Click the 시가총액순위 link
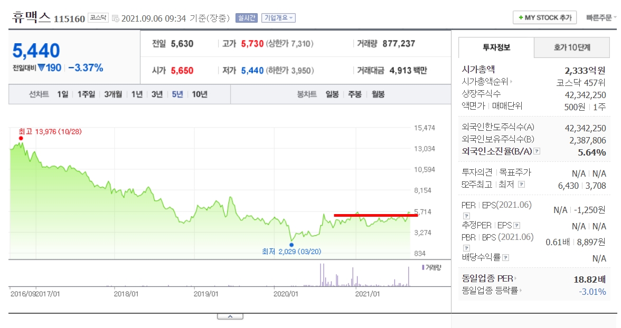This screenshot has height=328, width=621. coord(485,82)
